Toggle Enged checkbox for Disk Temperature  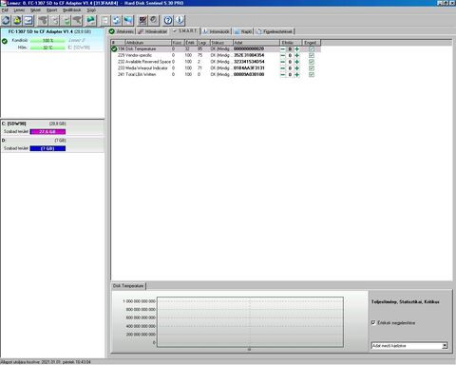tap(312, 48)
